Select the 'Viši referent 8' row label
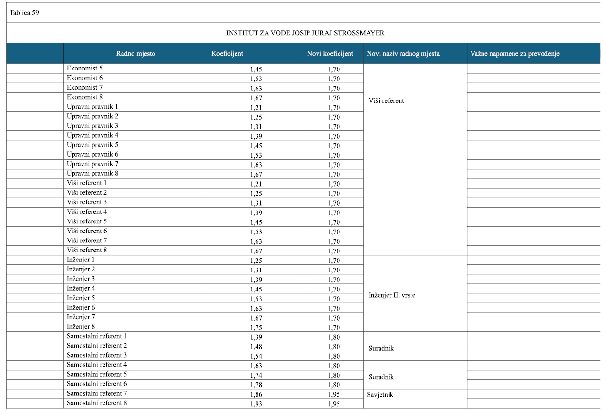 [x=87, y=250]
